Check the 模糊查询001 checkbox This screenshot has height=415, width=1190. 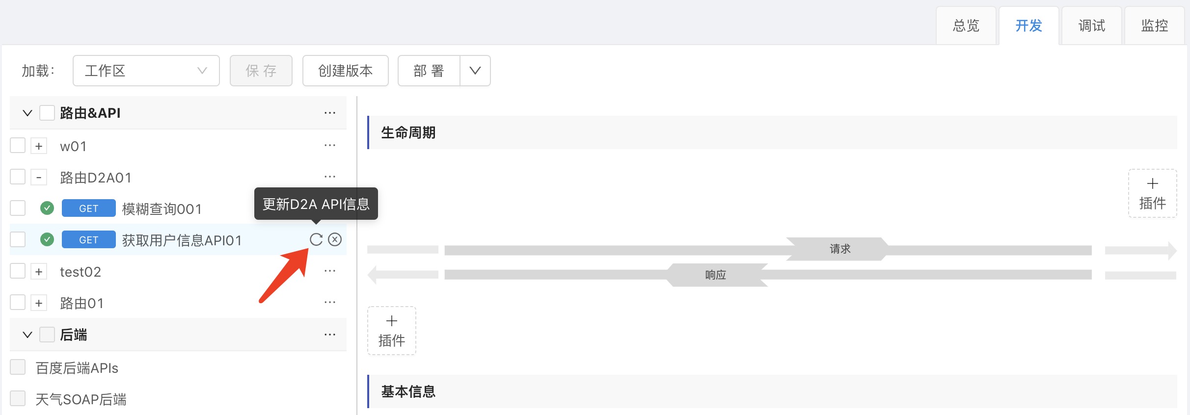[18, 208]
